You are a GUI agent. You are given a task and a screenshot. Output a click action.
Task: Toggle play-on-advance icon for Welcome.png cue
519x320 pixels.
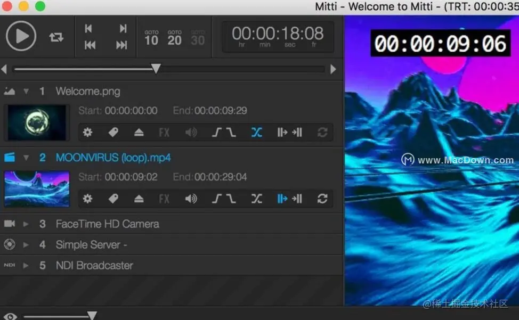[282, 133]
